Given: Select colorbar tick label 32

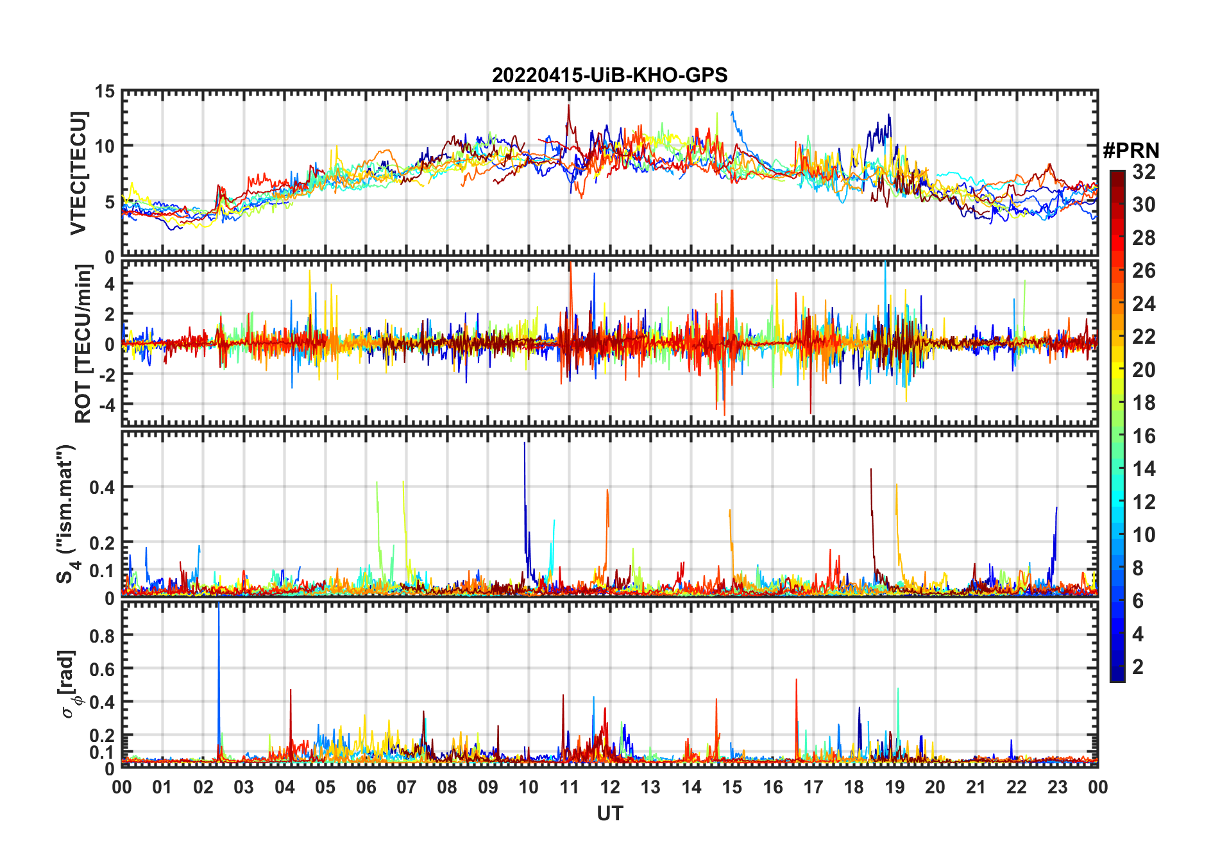Looking at the screenshot, I should pyautogui.click(x=1144, y=171).
